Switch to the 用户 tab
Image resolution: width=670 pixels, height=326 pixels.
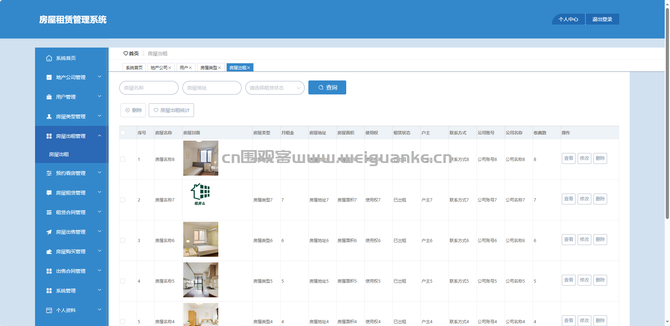point(184,68)
